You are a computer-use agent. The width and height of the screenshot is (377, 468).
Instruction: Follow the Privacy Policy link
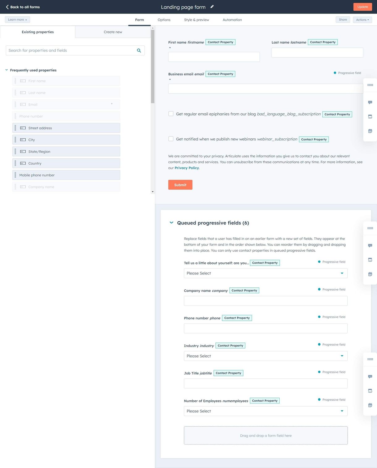point(187,168)
